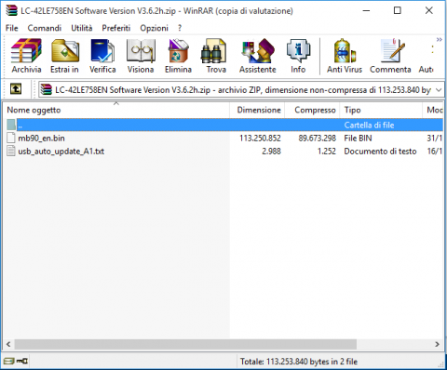The height and width of the screenshot is (370, 447).
Task: Open the archive path dropdown arrow
Action: 439,90
